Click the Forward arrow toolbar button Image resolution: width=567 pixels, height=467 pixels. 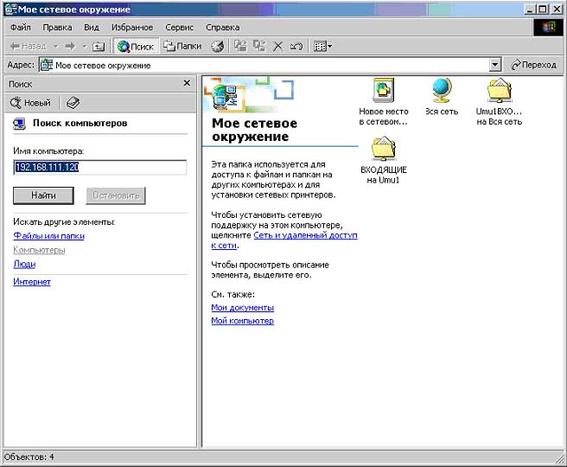pyautogui.click(x=70, y=47)
